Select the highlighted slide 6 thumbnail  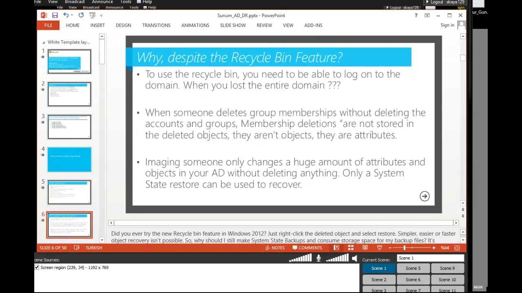69,225
